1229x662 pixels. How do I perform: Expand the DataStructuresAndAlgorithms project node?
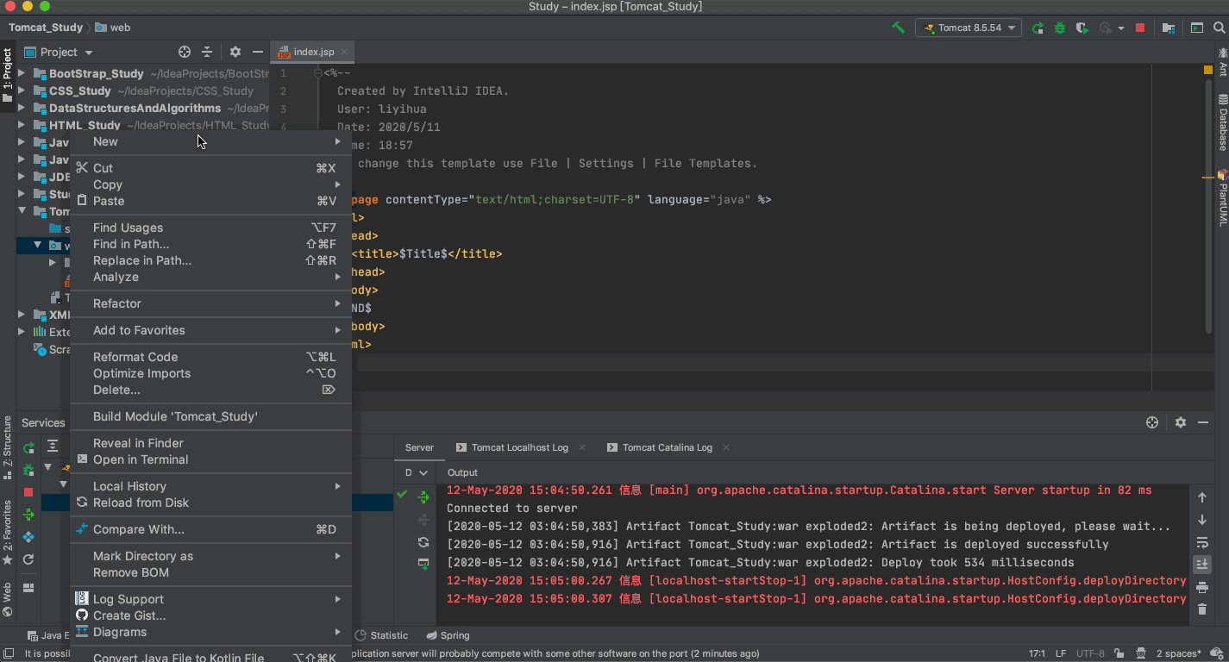pos(22,108)
